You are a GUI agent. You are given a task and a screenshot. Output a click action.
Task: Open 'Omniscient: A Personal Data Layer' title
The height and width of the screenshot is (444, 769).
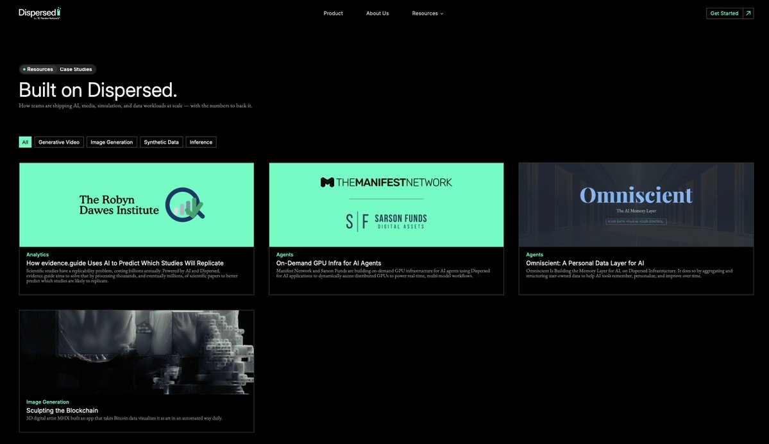click(x=585, y=263)
